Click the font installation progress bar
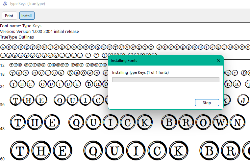This screenshot has width=250, height=164. pyautogui.click(x=165, y=80)
